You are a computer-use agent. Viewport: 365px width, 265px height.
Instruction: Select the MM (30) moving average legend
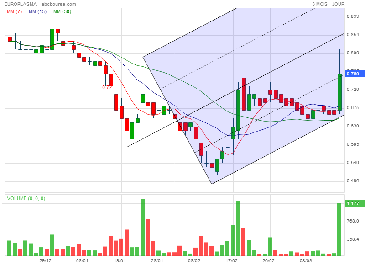click(x=62, y=11)
